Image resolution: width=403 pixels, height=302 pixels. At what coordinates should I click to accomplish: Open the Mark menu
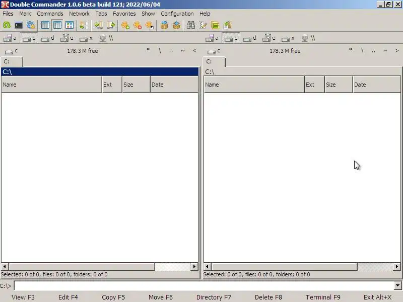click(25, 14)
